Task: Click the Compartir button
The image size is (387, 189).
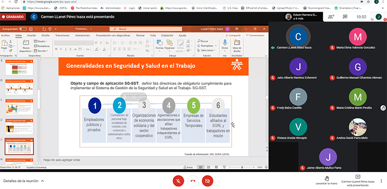Action: pyautogui.click(x=233, y=35)
